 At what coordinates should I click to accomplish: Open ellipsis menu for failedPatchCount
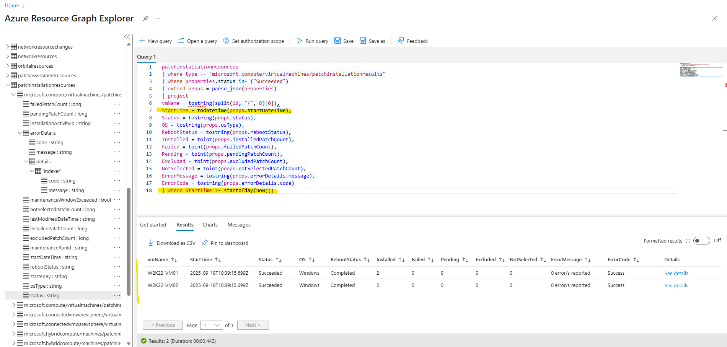coord(117,104)
